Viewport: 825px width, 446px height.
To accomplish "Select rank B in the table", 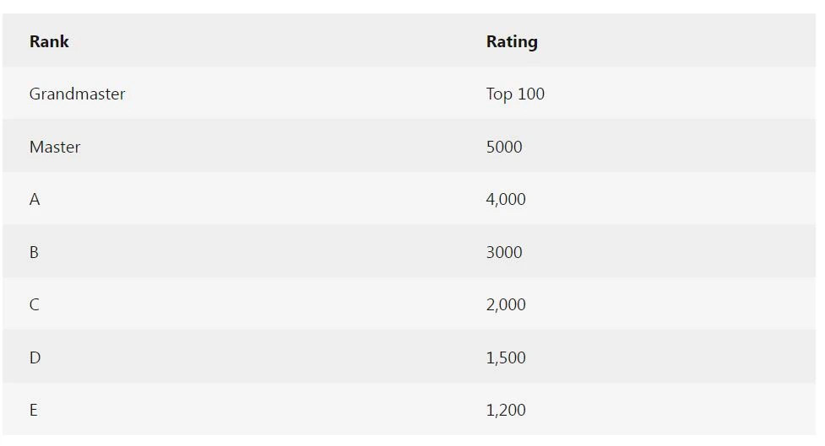I will click(x=34, y=252).
